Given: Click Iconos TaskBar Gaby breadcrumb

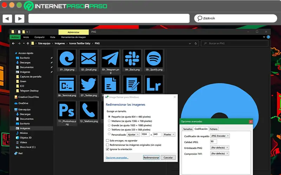Looking at the screenshot, I should (x=80, y=43).
